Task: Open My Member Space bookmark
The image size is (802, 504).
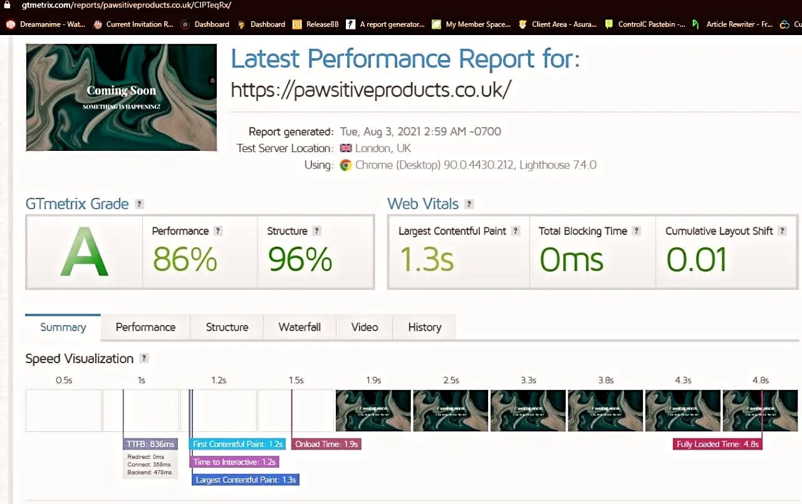Action: (471, 24)
